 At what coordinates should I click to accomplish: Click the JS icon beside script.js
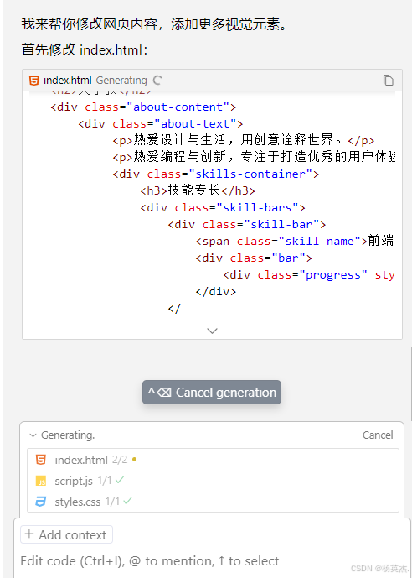(x=41, y=481)
